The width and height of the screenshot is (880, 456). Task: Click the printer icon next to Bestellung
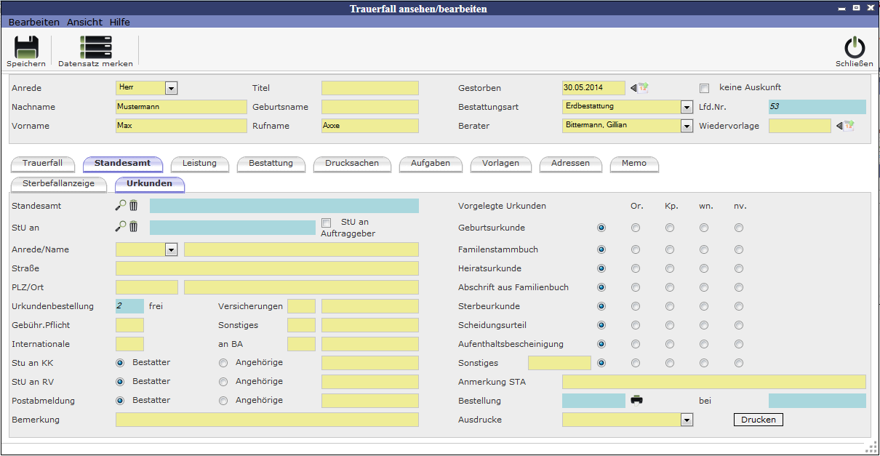tap(637, 400)
